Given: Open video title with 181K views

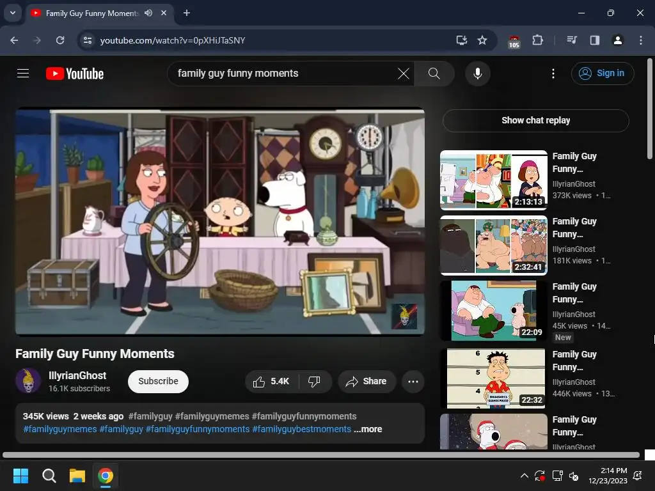Looking at the screenshot, I should point(574,228).
